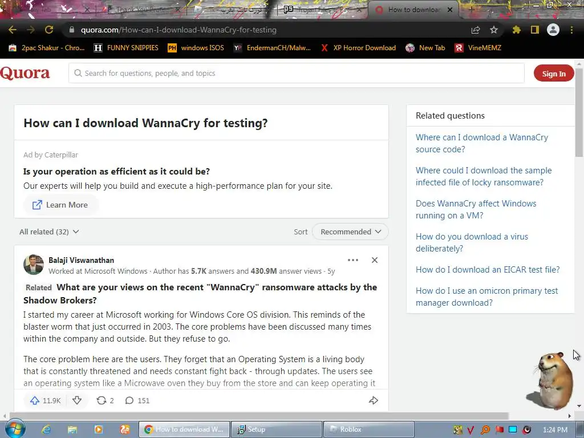Viewport: 584px width, 438px height.
Task: Click the red V tray icon
Action: (471, 430)
